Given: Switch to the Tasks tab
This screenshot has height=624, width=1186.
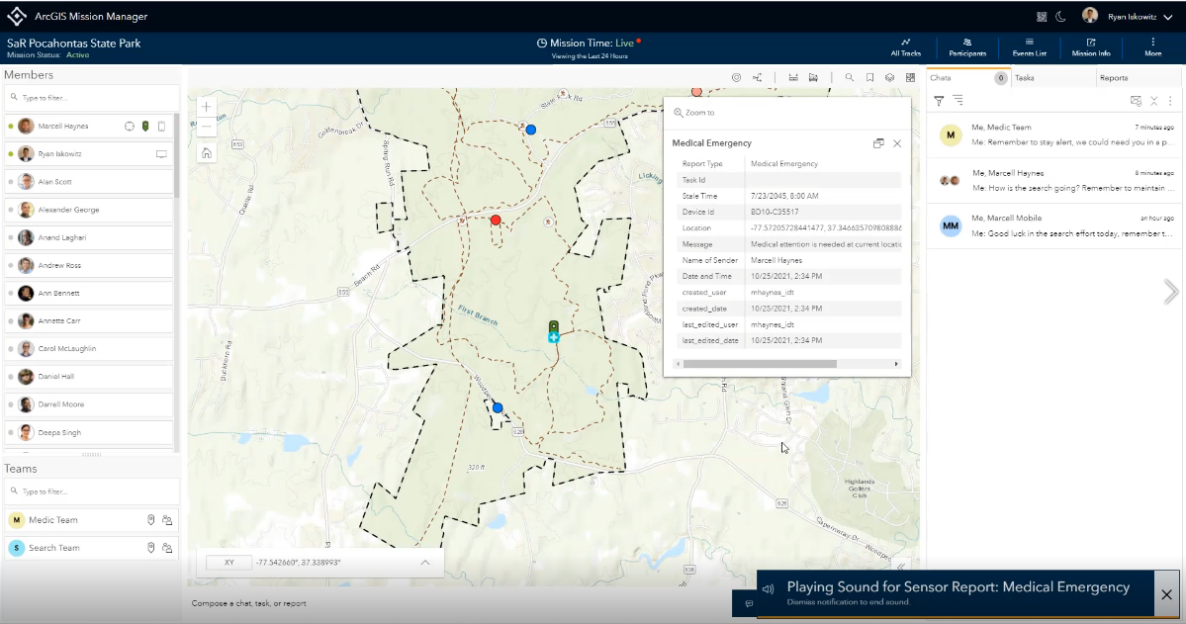Looking at the screenshot, I should (x=1024, y=77).
